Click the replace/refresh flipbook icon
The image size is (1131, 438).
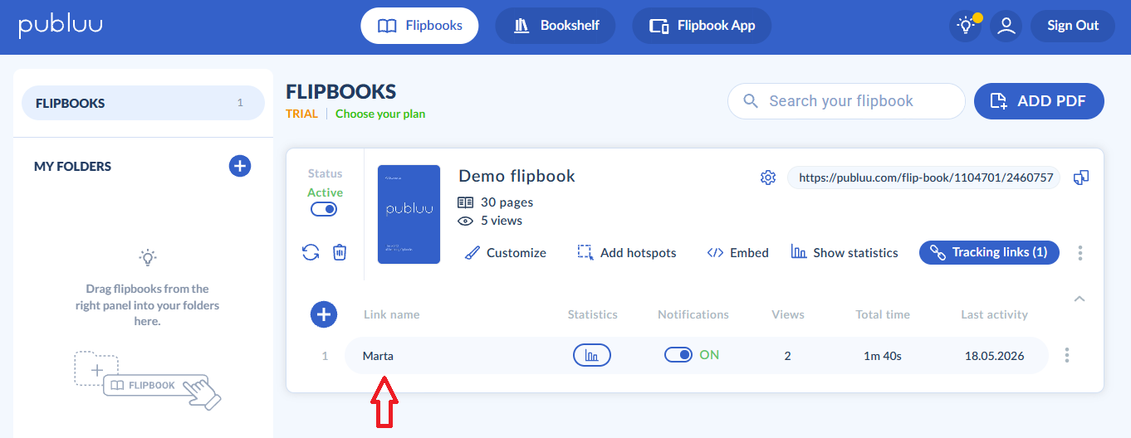coord(311,252)
